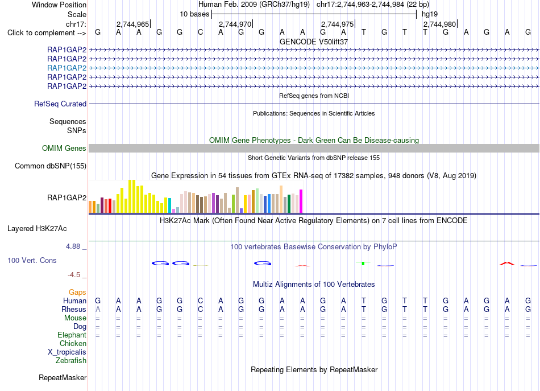Click the green T PhyloP logo letter
This screenshot has width=540, height=391.
point(363,263)
